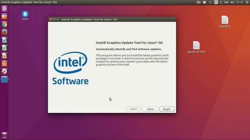Click the Begin button
The height and width of the screenshot is (140, 250).
pyautogui.click(x=167, y=109)
